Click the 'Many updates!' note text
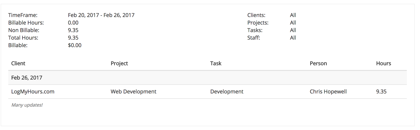The image size is (420, 130). click(x=27, y=105)
